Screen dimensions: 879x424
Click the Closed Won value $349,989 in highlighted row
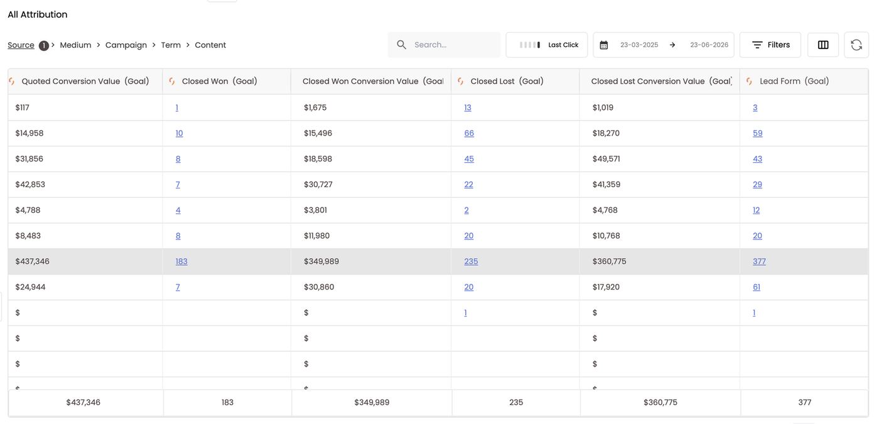[321, 261]
